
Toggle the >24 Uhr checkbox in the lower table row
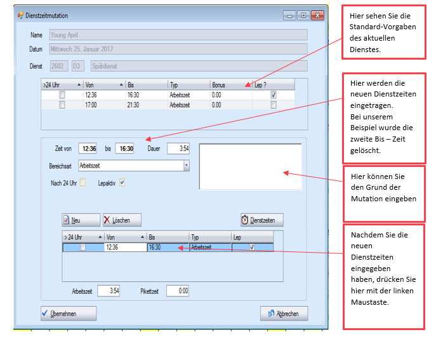[83, 247]
